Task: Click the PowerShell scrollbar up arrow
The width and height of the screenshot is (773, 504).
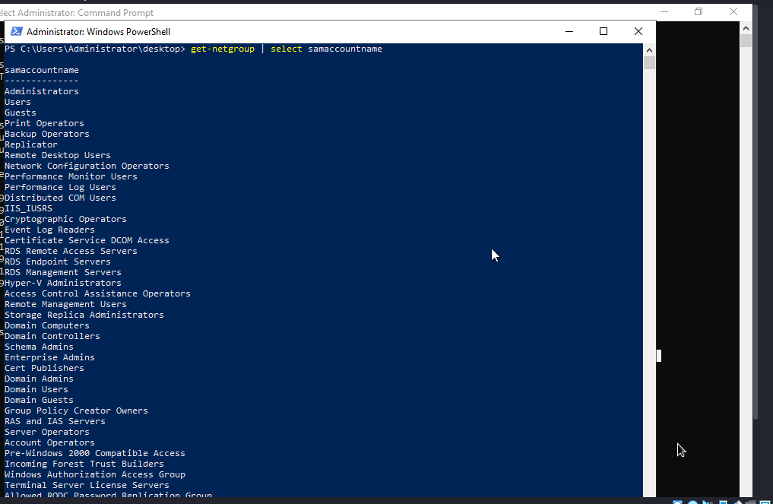Action: pyautogui.click(x=649, y=50)
